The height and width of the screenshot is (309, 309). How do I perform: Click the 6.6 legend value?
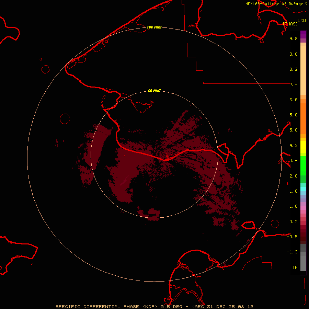(x=294, y=100)
